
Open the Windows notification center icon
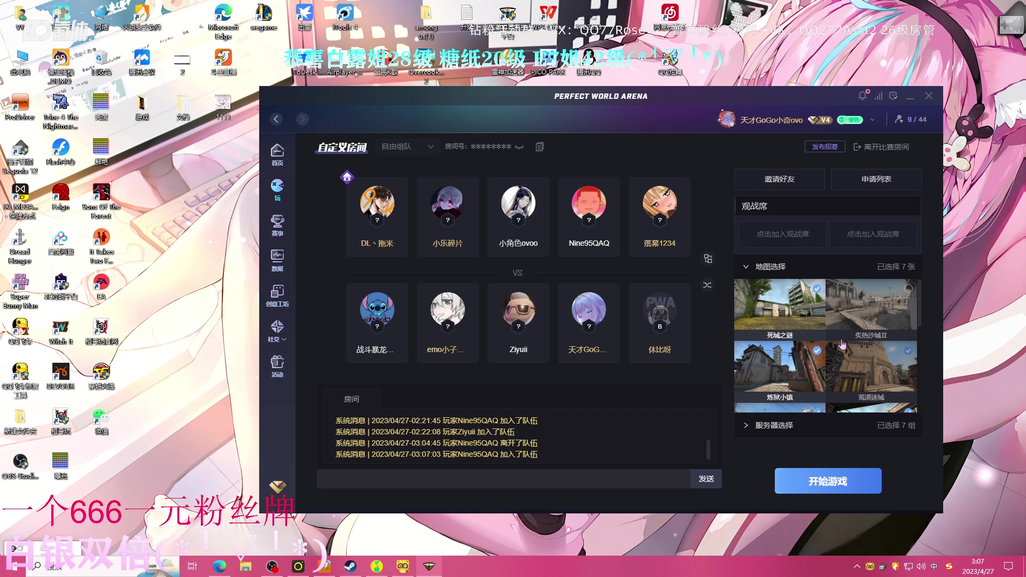click(x=1008, y=566)
